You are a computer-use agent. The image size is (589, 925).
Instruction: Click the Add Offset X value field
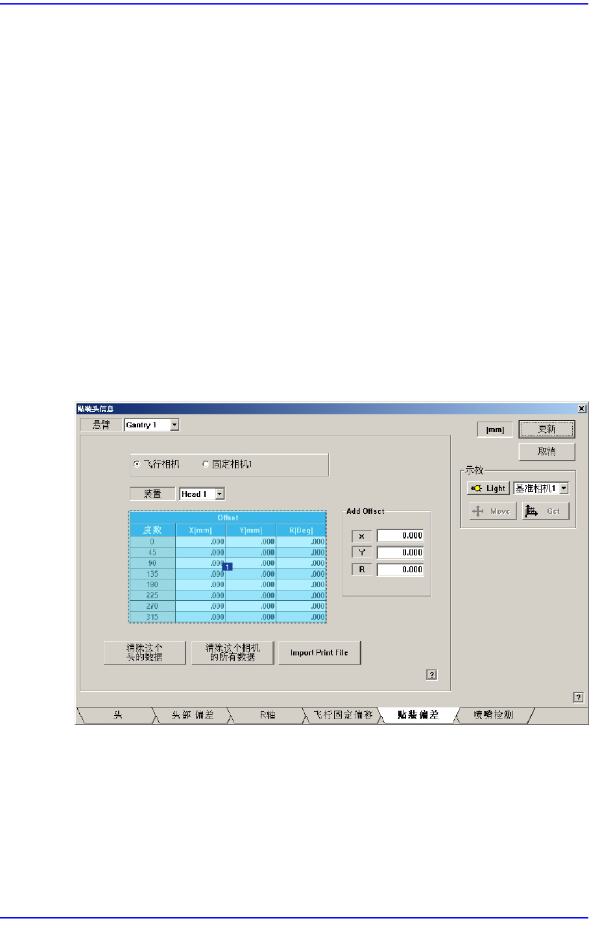click(400, 536)
